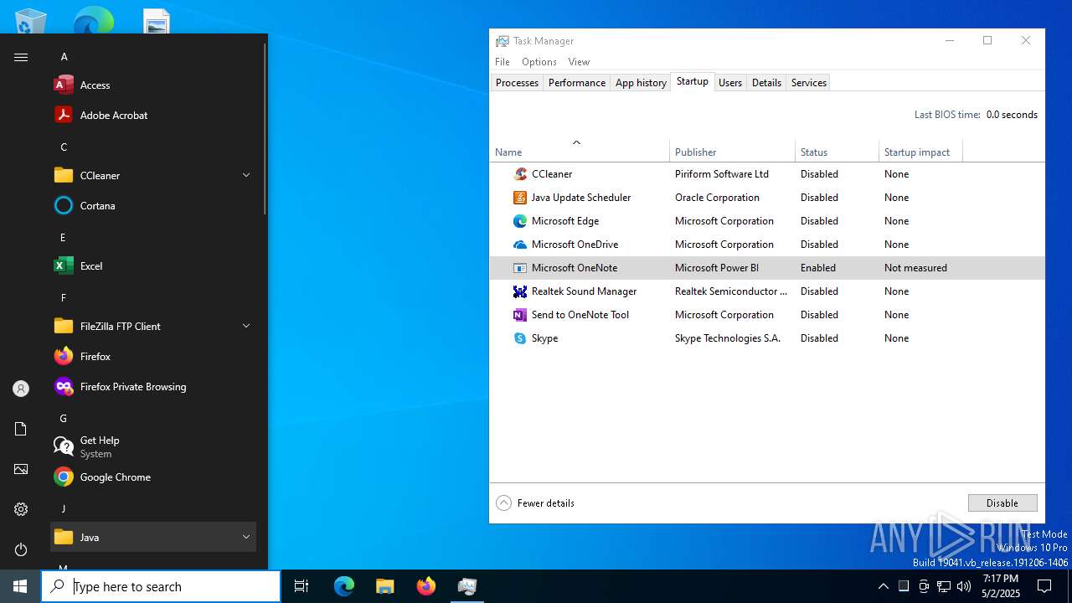Image resolution: width=1072 pixels, height=603 pixels.
Task: Open the clock showing 7:17 PM
Action: coord(1001,586)
